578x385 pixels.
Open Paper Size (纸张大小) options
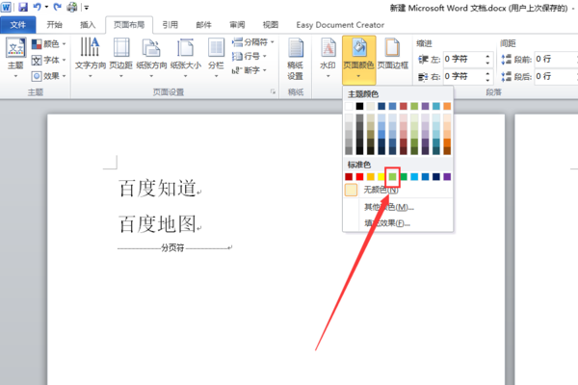click(185, 58)
